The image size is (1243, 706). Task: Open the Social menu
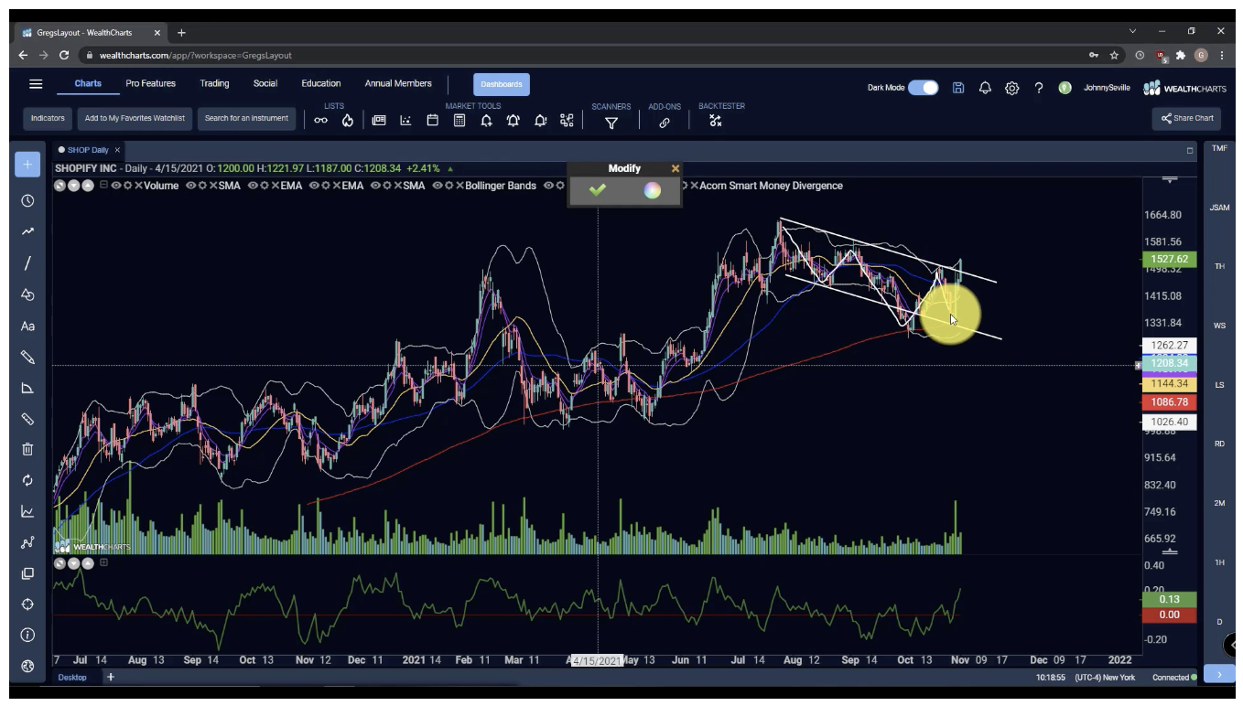click(x=265, y=83)
